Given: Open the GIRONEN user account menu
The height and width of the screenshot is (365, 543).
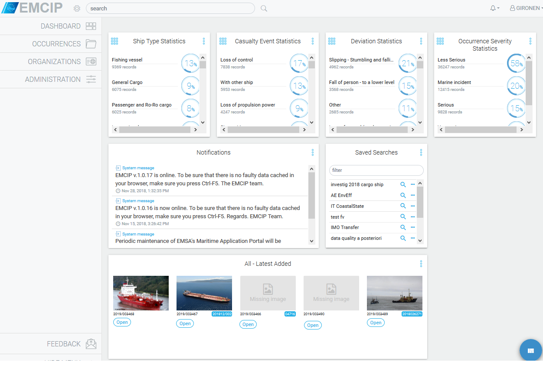Looking at the screenshot, I should pyautogui.click(x=526, y=8).
